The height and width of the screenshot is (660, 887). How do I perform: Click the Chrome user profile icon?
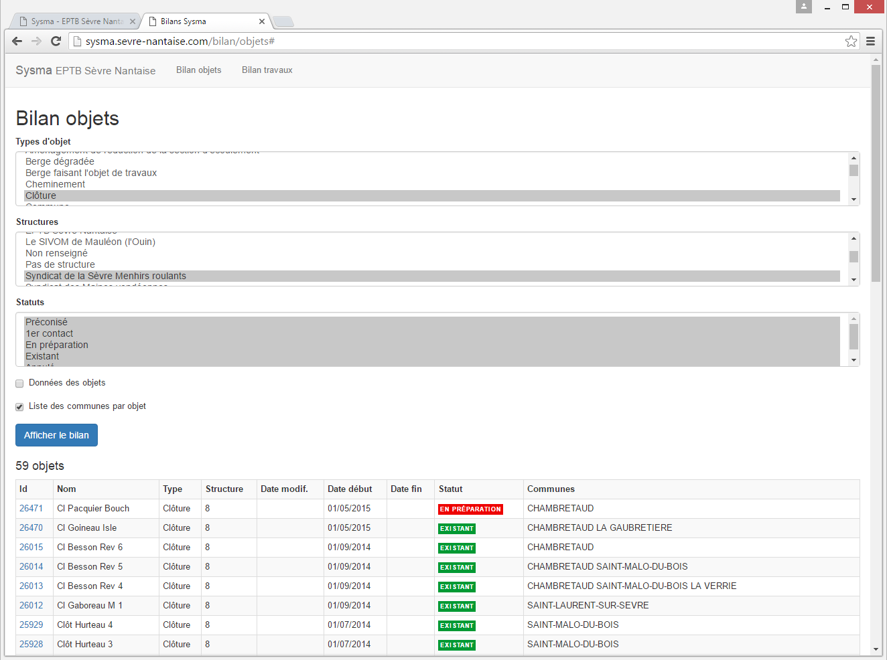pyautogui.click(x=804, y=7)
